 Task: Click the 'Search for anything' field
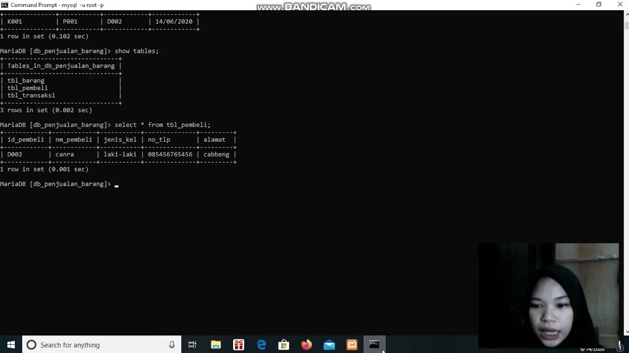101,345
